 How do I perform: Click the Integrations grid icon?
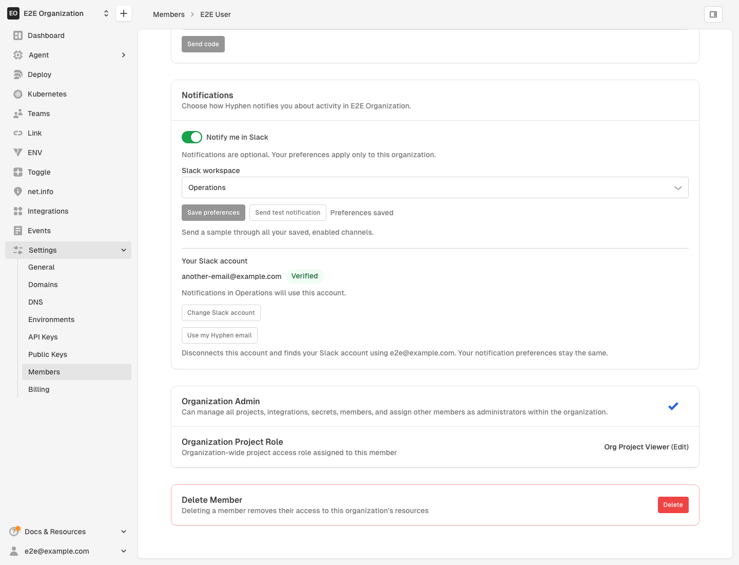pos(18,211)
